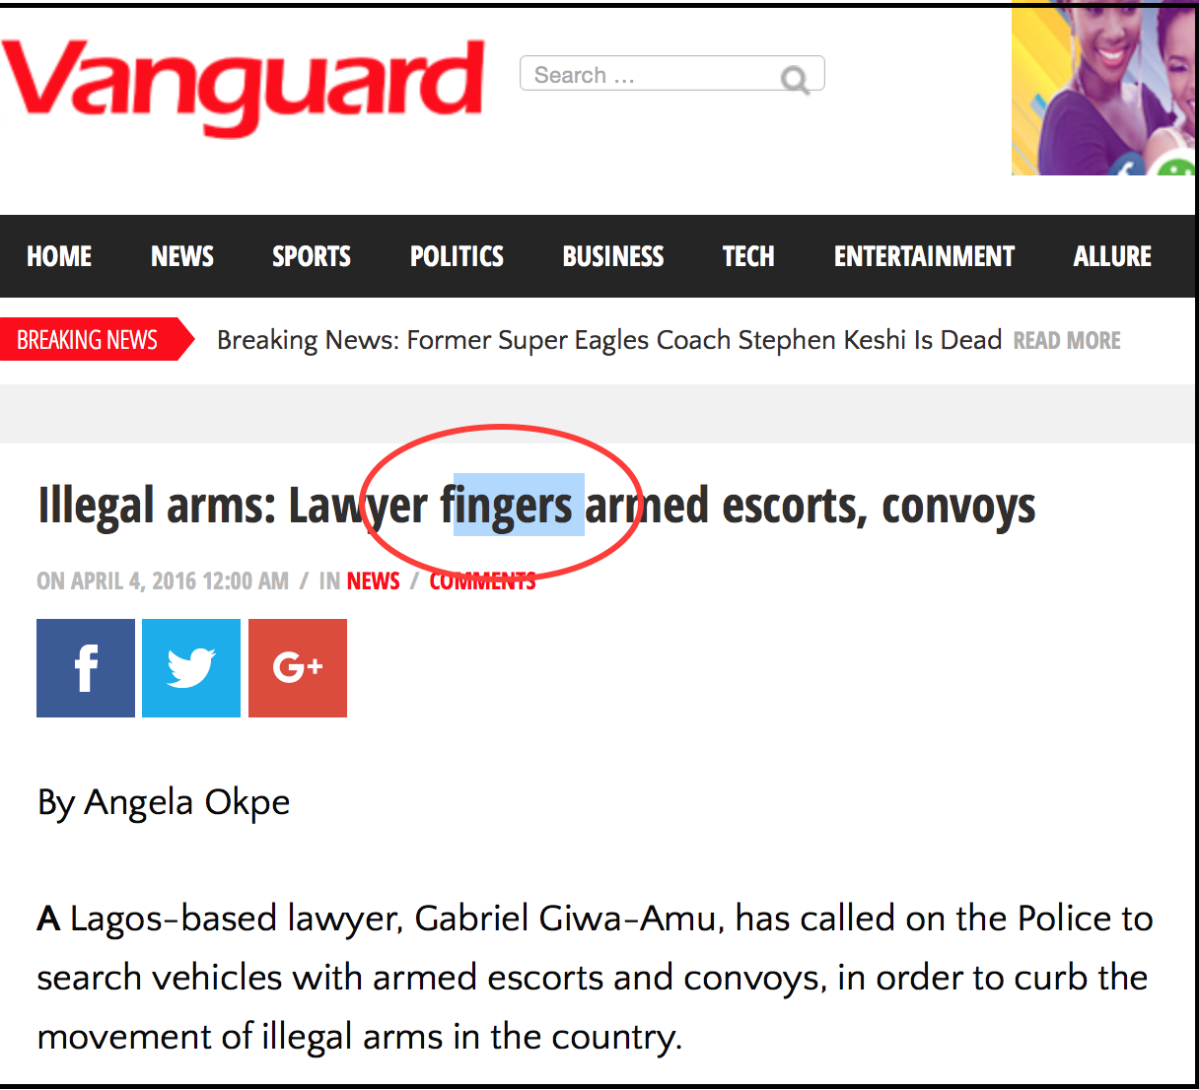Screen dimensions: 1199x1090
Task: Click the red NEWS category link
Action: click(x=374, y=581)
